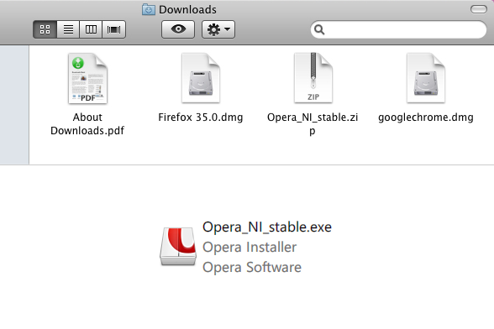Click the Finder search field
The width and height of the screenshot is (494, 329).
pos(398,29)
